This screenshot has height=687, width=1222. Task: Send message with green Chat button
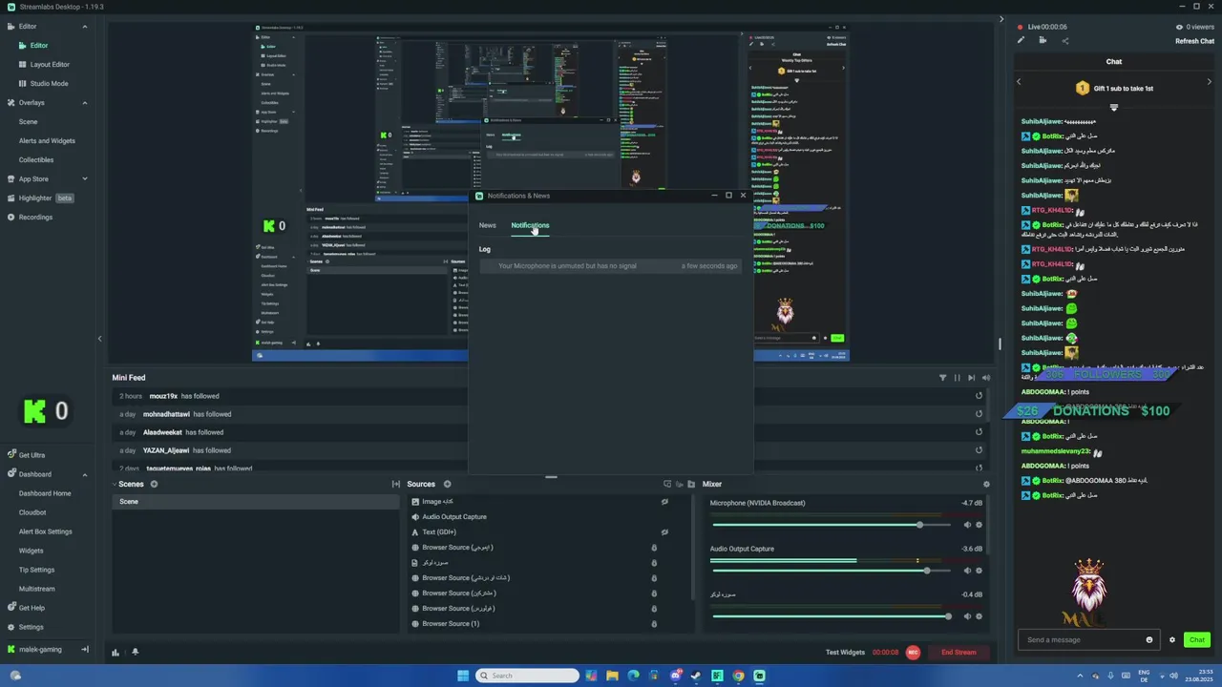click(x=1197, y=640)
